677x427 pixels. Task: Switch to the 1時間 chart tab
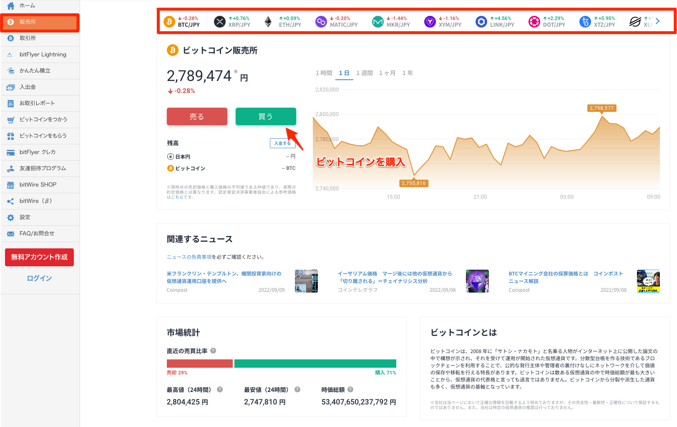[x=324, y=72]
